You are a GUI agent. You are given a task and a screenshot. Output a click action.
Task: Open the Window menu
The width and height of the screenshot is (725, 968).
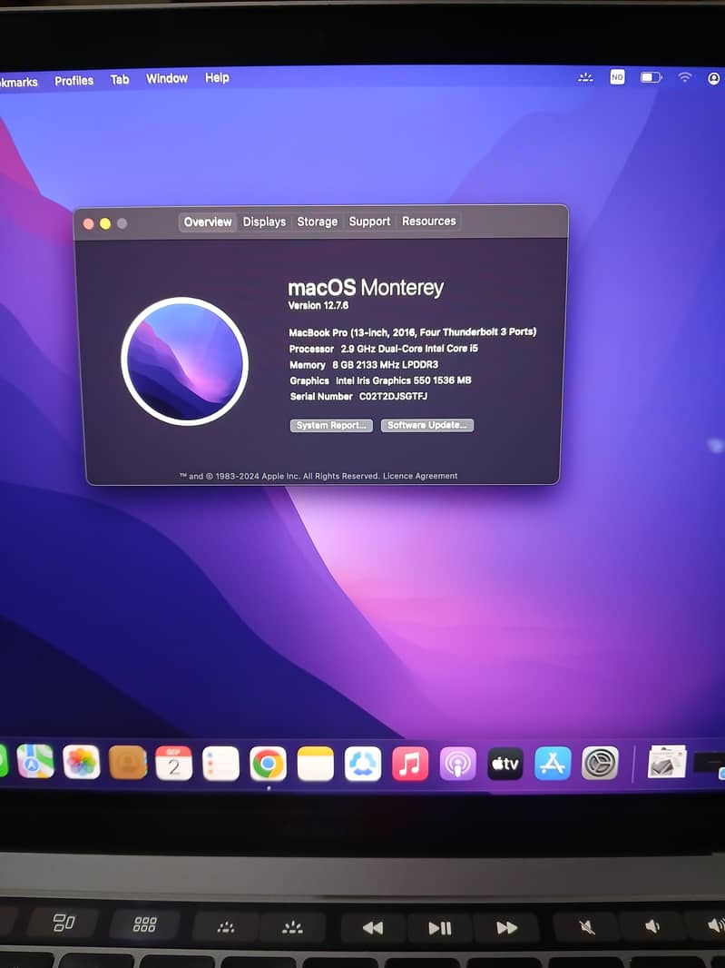pyautogui.click(x=167, y=78)
